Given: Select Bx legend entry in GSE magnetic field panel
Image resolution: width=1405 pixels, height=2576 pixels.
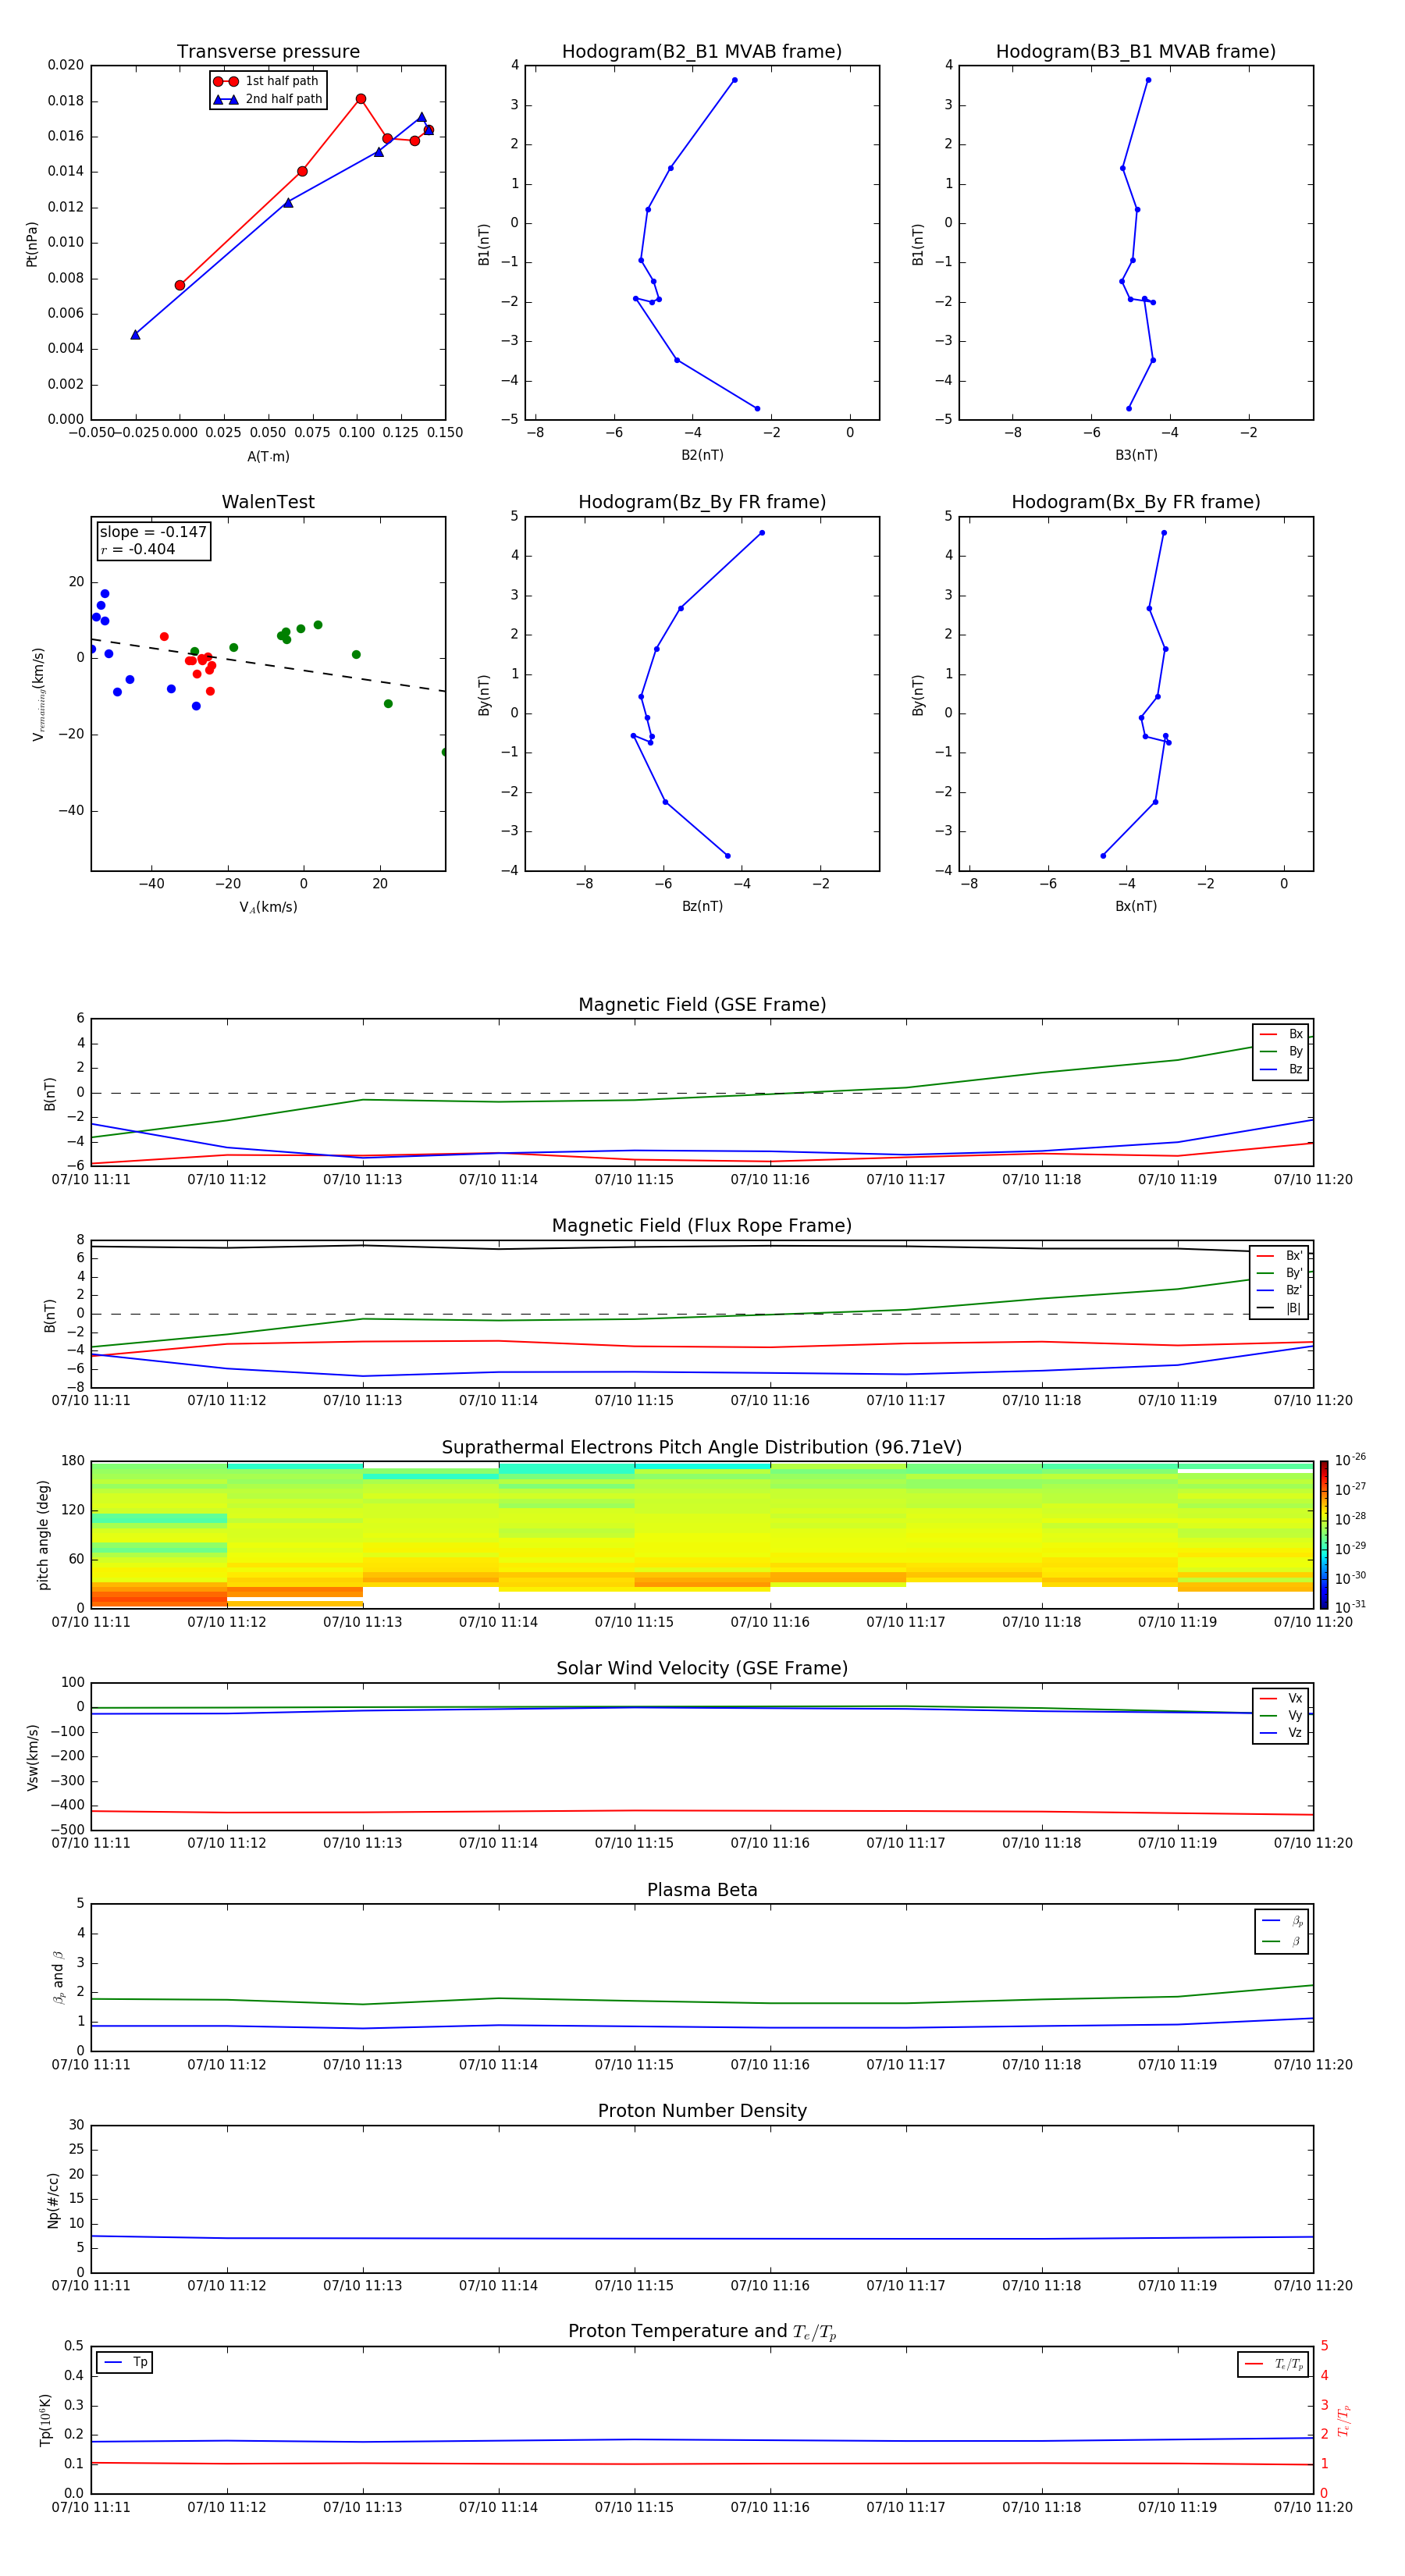Looking at the screenshot, I should coord(1281,1034).
